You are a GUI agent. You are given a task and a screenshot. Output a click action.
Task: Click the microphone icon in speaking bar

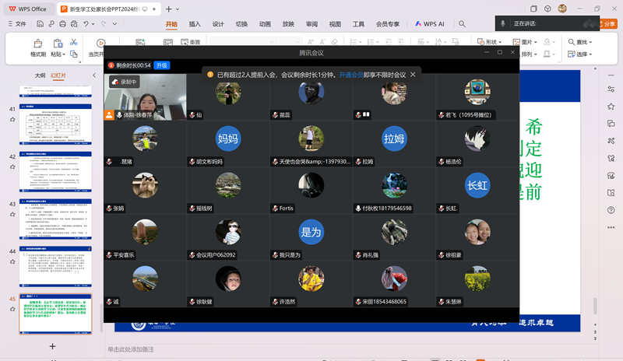502,23
